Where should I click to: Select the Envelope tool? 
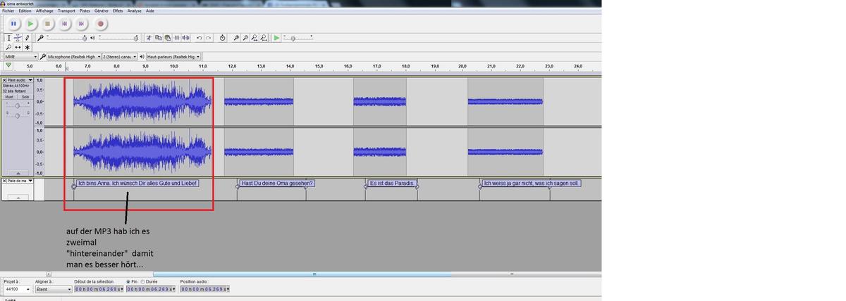click(18, 38)
